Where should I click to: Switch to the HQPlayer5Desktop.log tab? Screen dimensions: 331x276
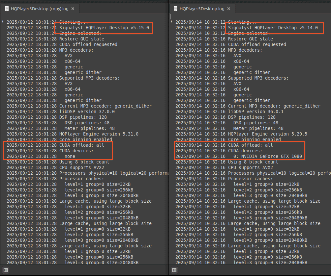(202, 9)
